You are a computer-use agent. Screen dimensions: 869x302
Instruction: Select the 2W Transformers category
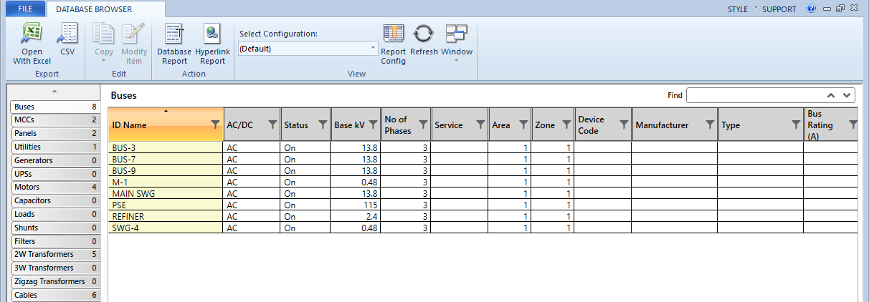55,254
